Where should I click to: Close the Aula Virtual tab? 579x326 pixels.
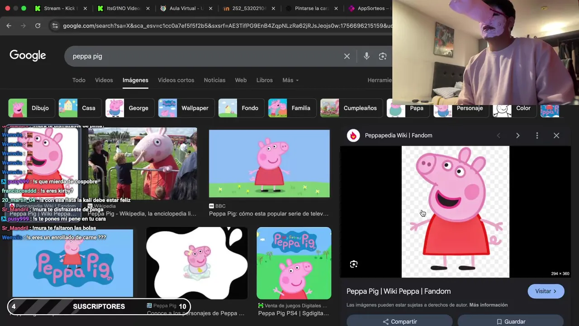pos(211,8)
